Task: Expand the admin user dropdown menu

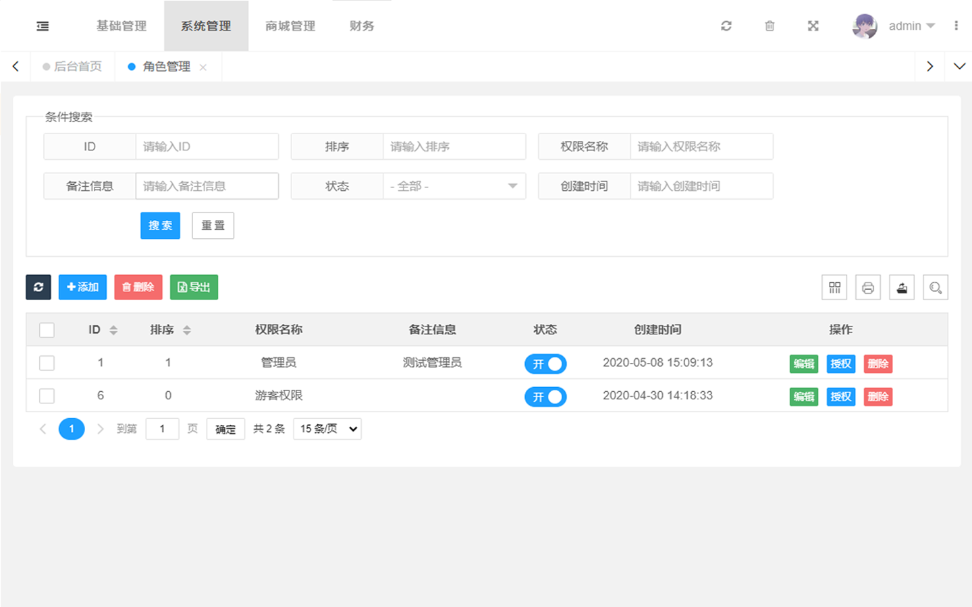Action: pyautogui.click(x=911, y=26)
